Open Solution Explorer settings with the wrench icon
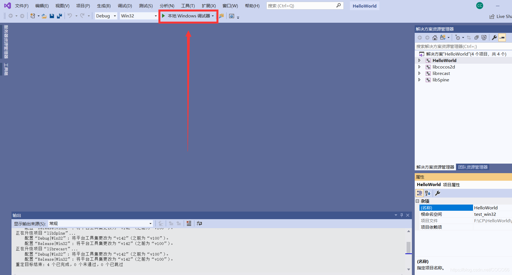 click(494, 37)
